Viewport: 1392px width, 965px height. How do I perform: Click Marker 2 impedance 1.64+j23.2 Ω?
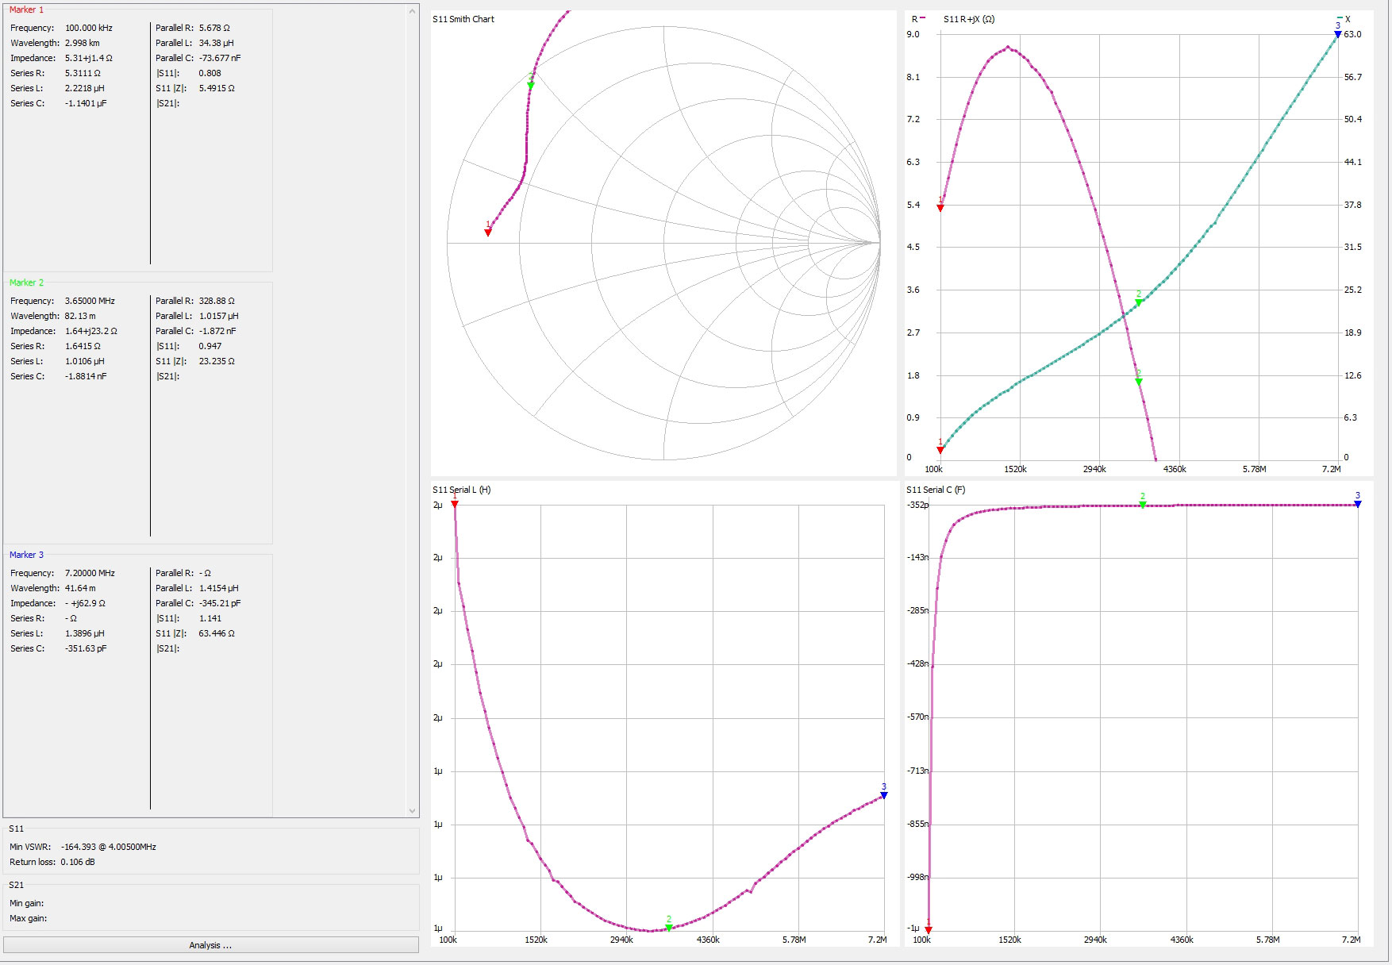tap(91, 331)
